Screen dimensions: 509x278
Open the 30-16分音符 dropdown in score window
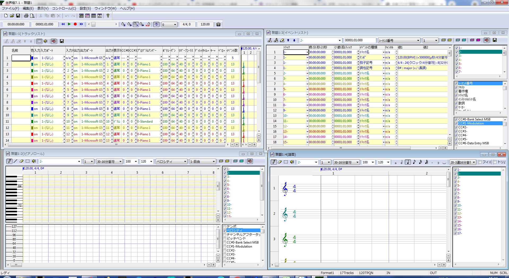357,162
